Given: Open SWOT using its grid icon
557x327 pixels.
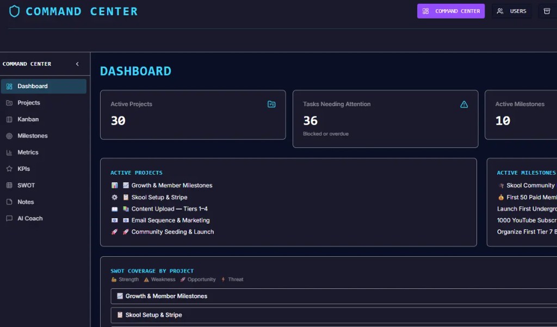Looking at the screenshot, I should 9,185.
